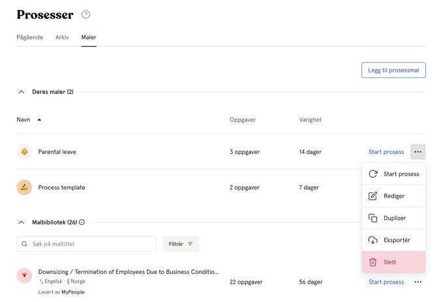Click the Malbibliotek info icon
Screen dimensions: 437x302
click(82, 222)
